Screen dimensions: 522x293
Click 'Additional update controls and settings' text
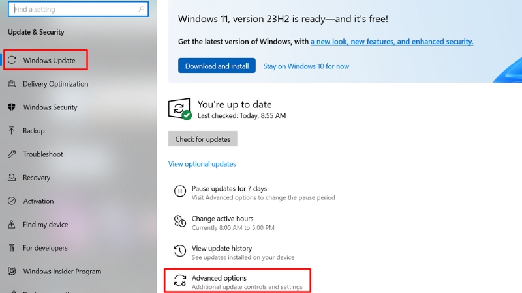click(x=247, y=286)
